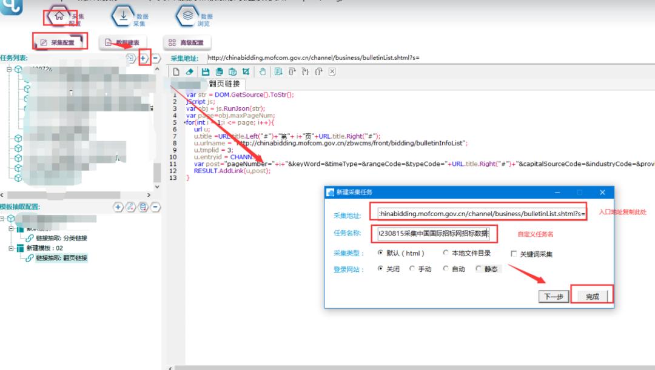Open the 数据浏览 layers hexagon icon

tap(188, 17)
